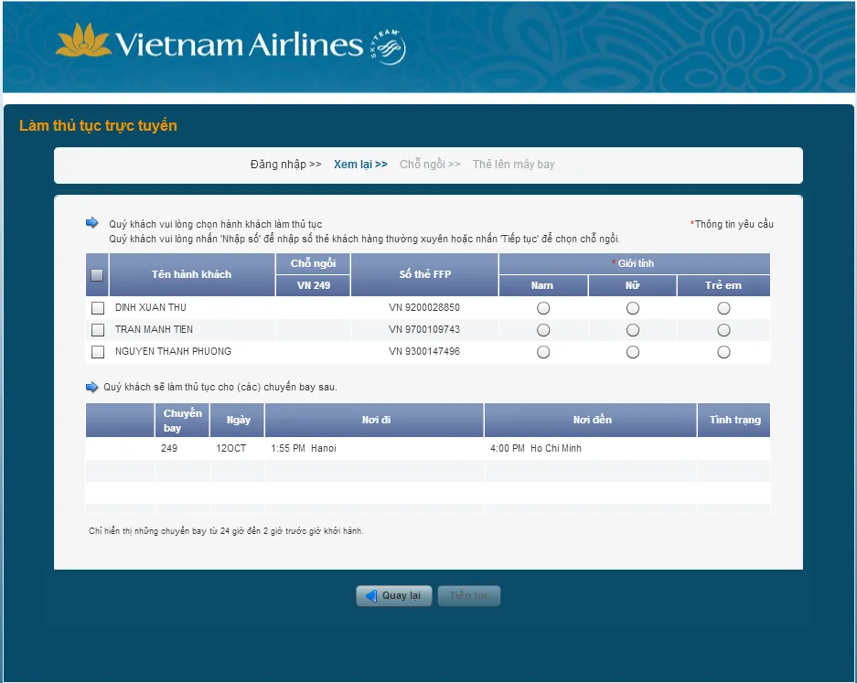Click FFP number VN 9300147496
Image resolution: width=857 pixels, height=683 pixels.
click(x=424, y=351)
